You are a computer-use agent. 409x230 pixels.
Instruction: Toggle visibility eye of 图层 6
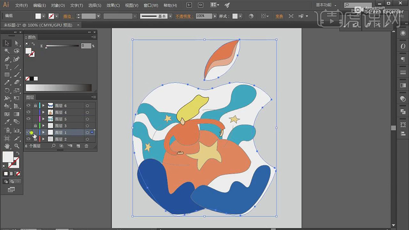point(29,105)
